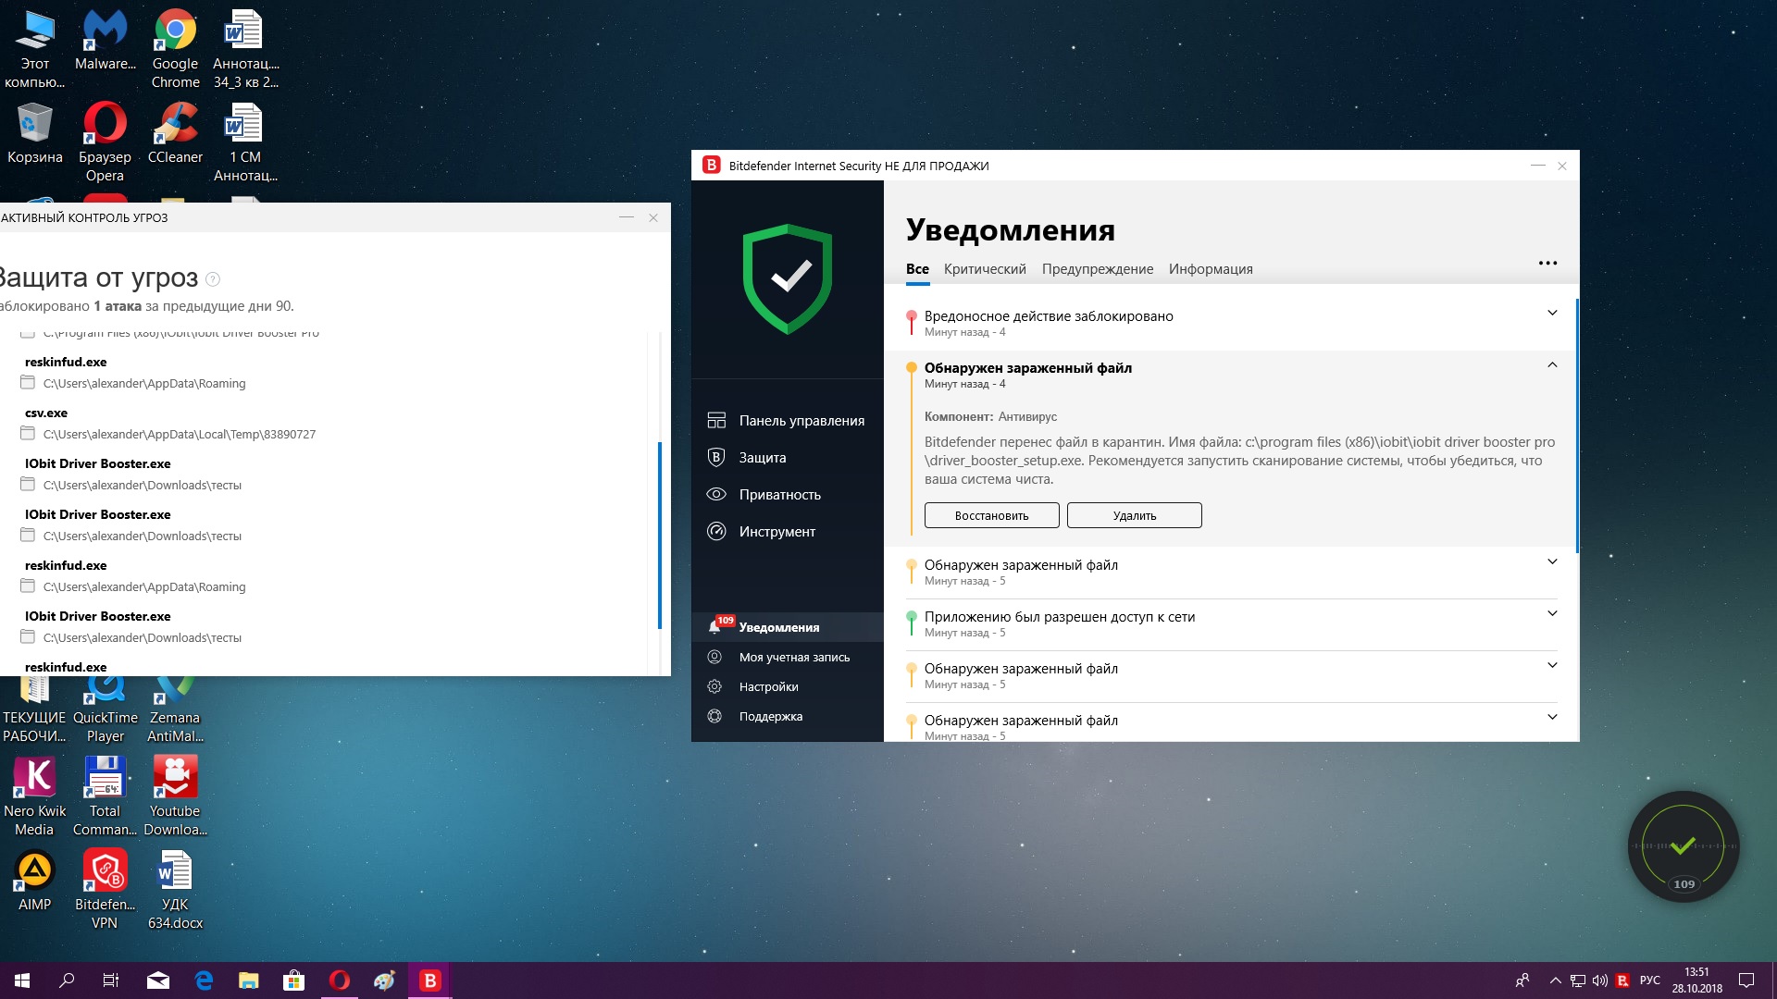
Task: Open Инструмент gauge icon
Action: [x=716, y=531]
